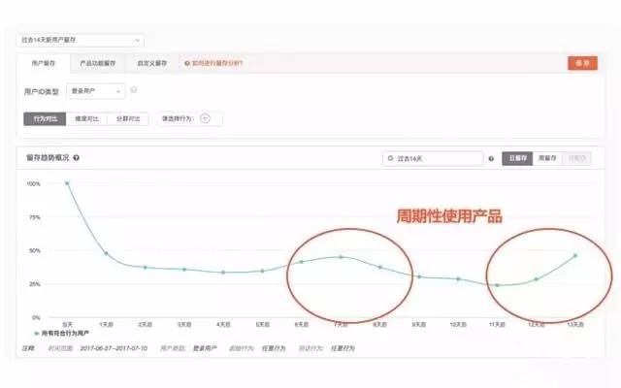Image resolution: width=621 pixels, height=388 pixels.
Task: Select the 分群对比 comparison mode
Action: 128,118
